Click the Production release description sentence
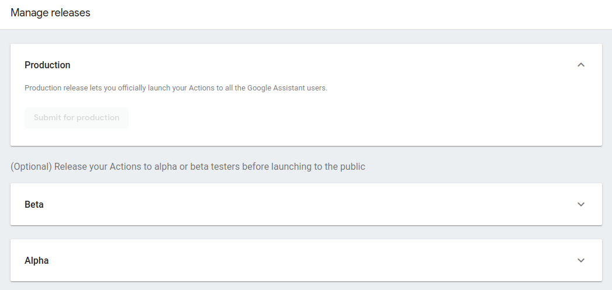 (x=175, y=88)
